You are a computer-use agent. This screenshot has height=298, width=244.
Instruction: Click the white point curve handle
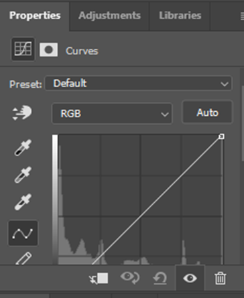[x=221, y=137]
